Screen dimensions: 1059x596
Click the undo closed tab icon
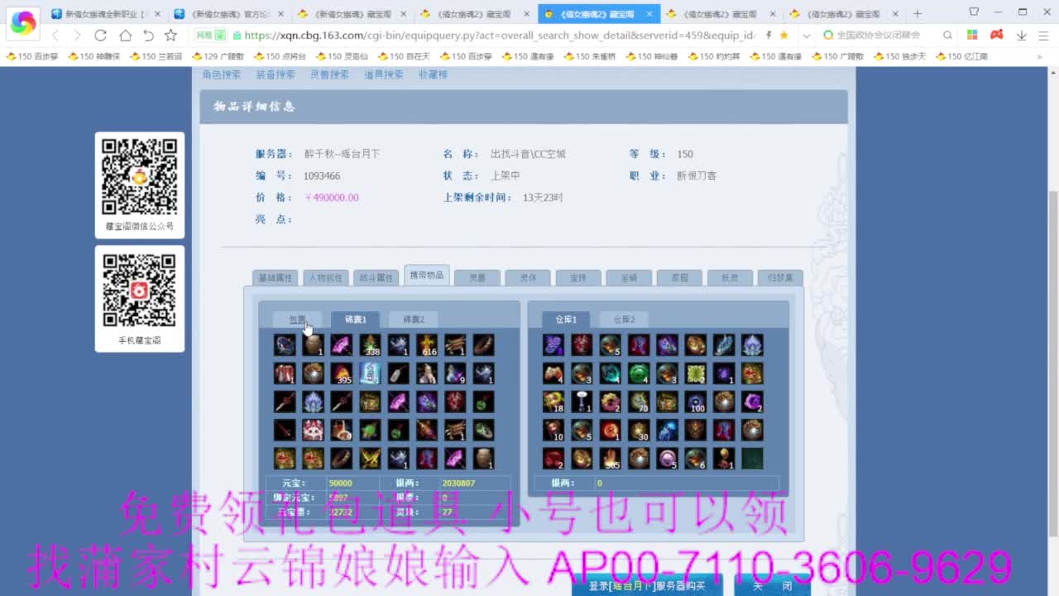point(148,35)
